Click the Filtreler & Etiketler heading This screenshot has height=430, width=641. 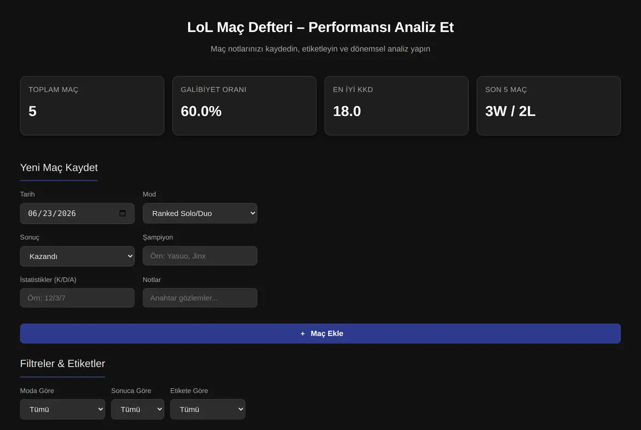[62, 364]
